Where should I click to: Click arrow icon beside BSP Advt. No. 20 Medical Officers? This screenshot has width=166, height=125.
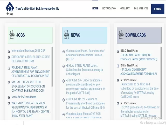[64, 100]
